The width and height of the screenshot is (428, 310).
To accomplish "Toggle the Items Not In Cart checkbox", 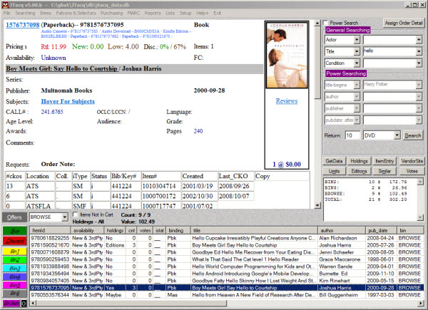I will pyautogui.click(x=76, y=215).
